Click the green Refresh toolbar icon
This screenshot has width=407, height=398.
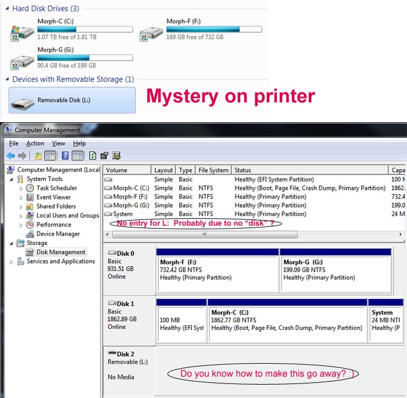click(92, 155)
